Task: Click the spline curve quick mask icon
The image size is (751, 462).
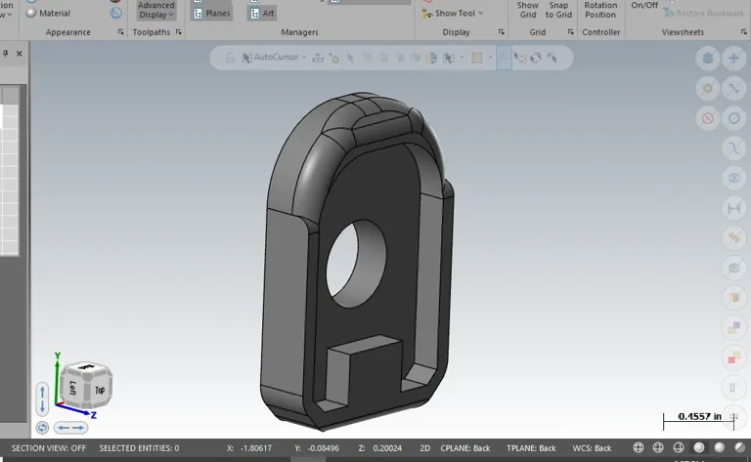Action: pyautogui.click(x=734, y=148)
